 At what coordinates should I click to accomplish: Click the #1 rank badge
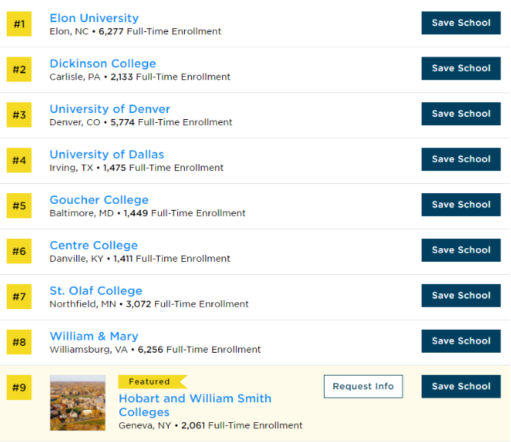point(19,24)
